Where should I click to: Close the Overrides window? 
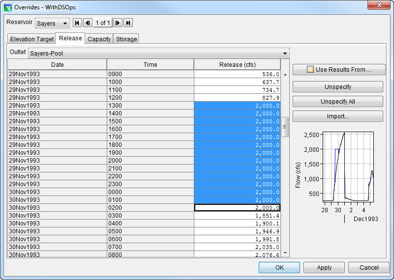click(379, 5)
